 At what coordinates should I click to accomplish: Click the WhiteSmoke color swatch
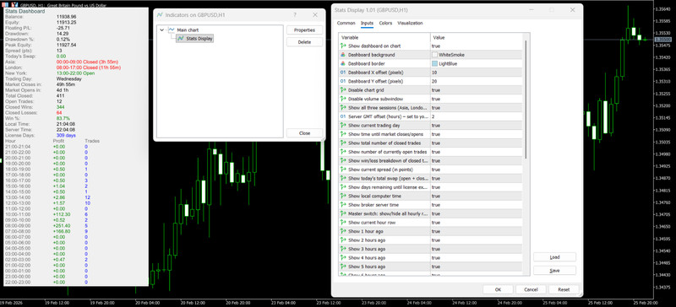pyautogui.click(x=434, y=55)
